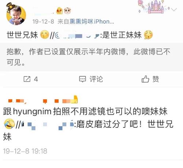Tap the 19-12-8 19:18 timestamp
Image resolution: width=183 pixels, height=168 pixels.
tap(25, 151)
